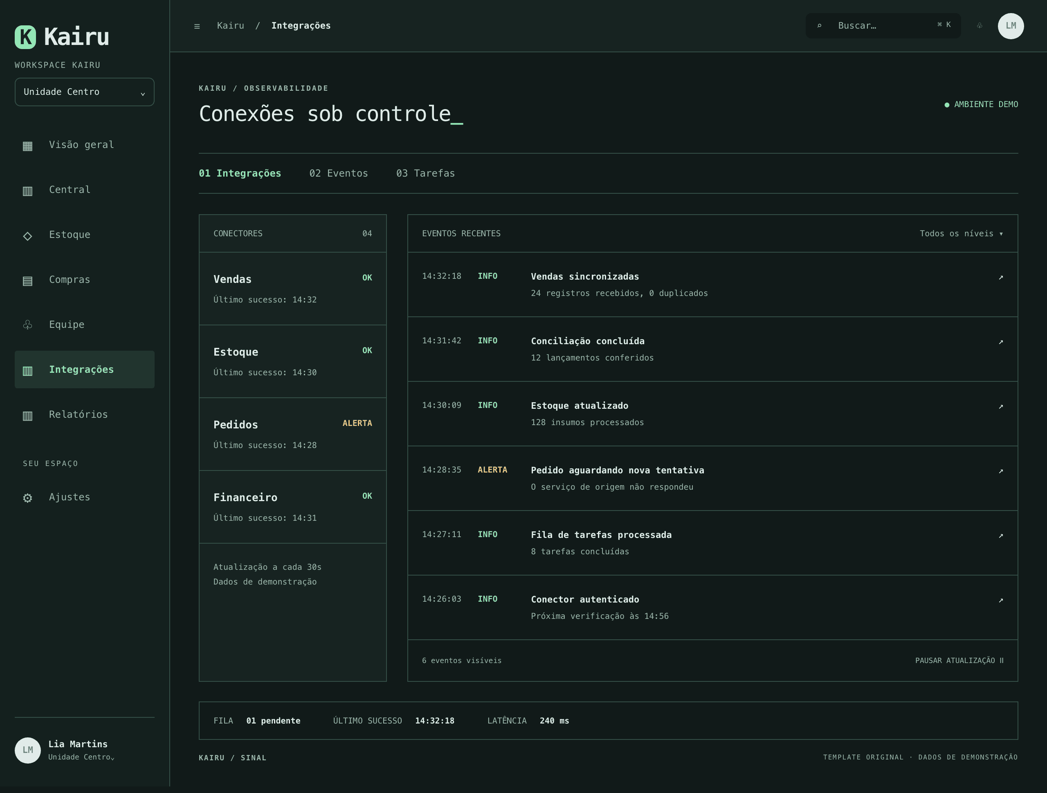Open LM avatar in top bar

pyautogui.click(x=1011, y=26)
